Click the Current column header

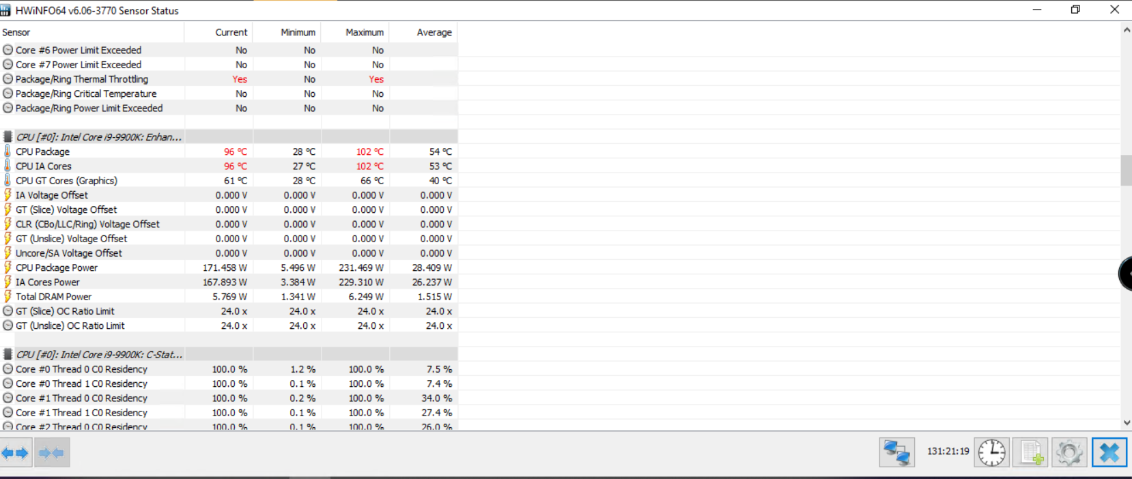[x=218, y=32]
